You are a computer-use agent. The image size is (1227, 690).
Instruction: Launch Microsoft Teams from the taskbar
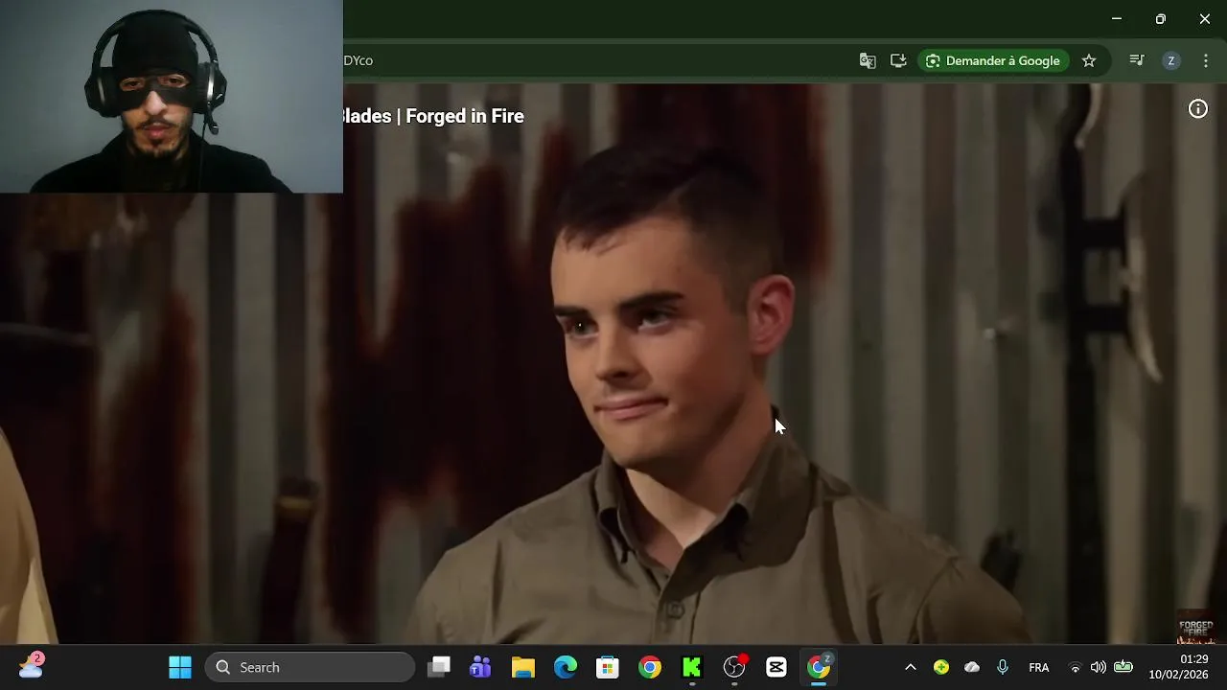click(480, 667)
